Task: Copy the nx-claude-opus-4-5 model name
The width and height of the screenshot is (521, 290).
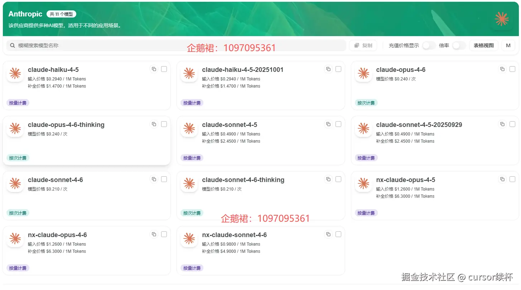Action: coord(502,179)
